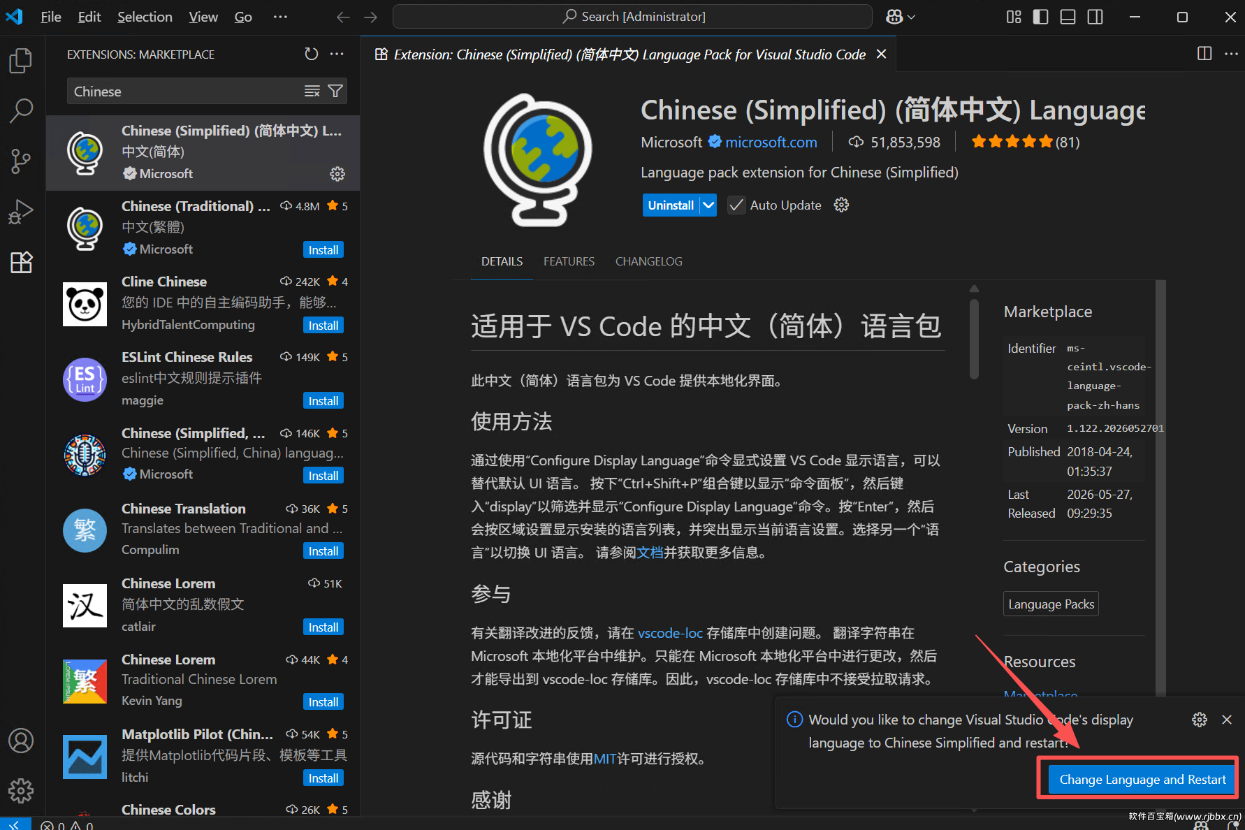
Task: Open the Copilot chat icon in title bar
Action: (894, 17)
